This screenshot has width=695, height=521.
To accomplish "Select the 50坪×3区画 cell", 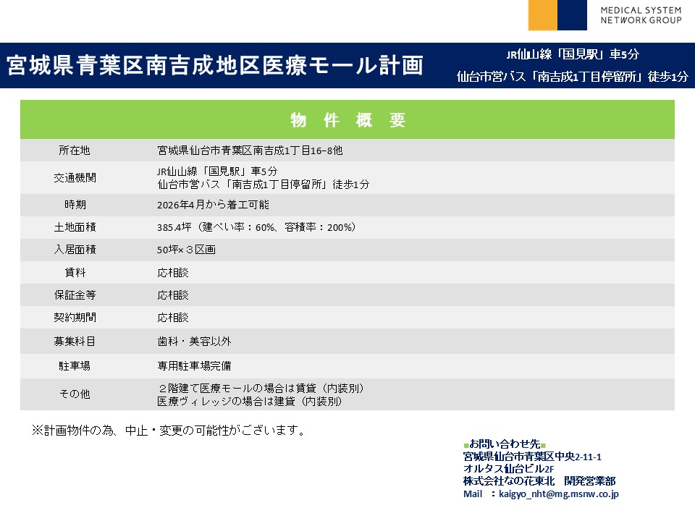I will [186, 250].
